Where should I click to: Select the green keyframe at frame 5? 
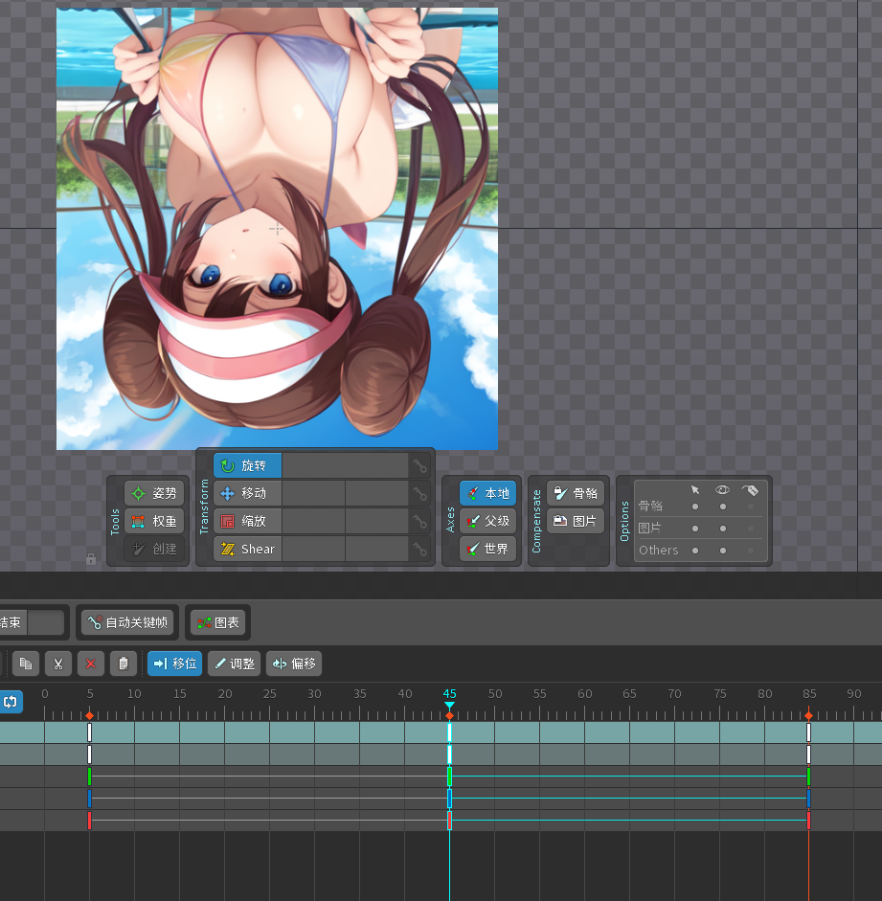[x=90, y=777]
